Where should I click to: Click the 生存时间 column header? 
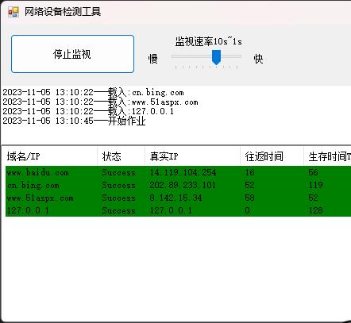point(327,156)
